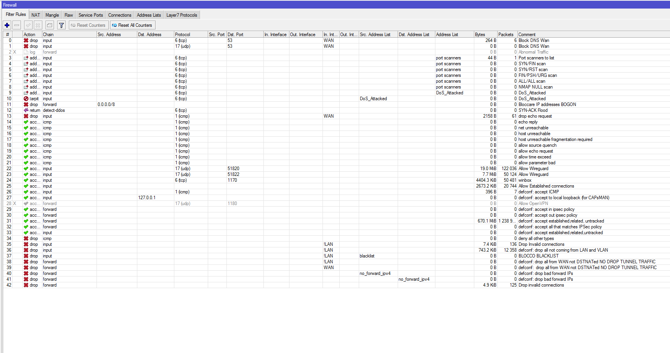Select greyed accept icon of Allow OpenVPN rule
This screenshot has height=353, width=670.
click(26, 203)
